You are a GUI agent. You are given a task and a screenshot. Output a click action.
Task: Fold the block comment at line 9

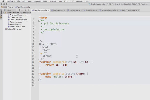pos(39,42)
